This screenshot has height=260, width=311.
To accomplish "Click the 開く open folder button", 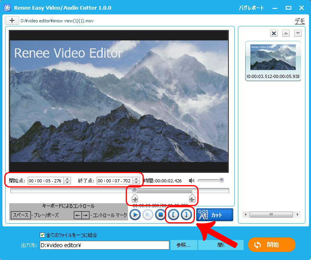I will click(221, 245).
